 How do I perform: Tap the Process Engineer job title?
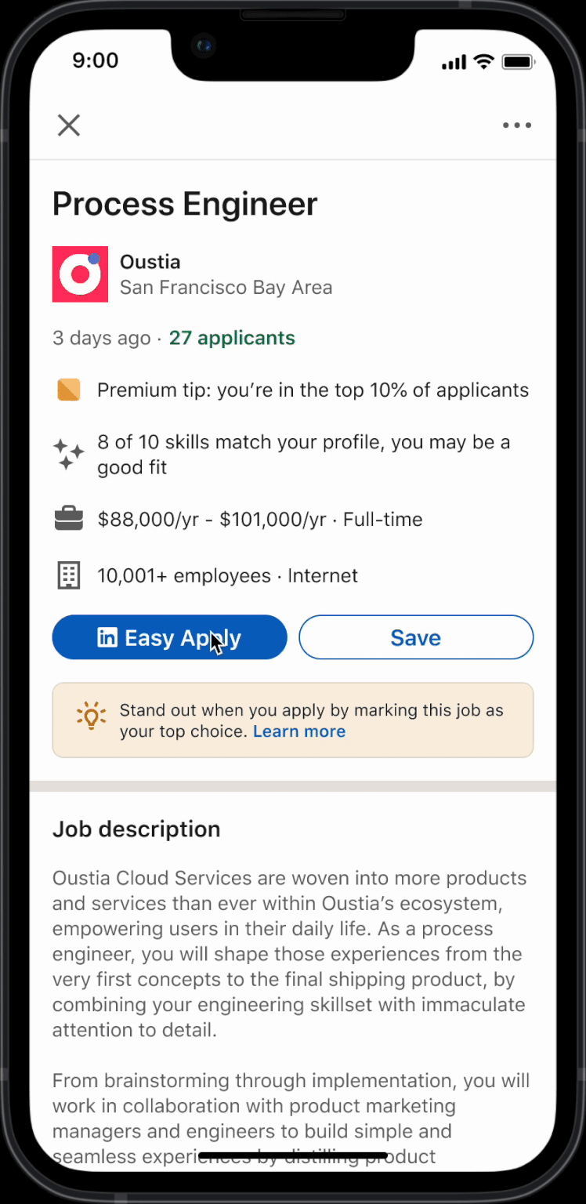click(x=185, y=204)
